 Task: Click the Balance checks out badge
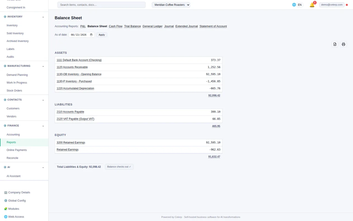pyautogui.click(x=119, y=167)
